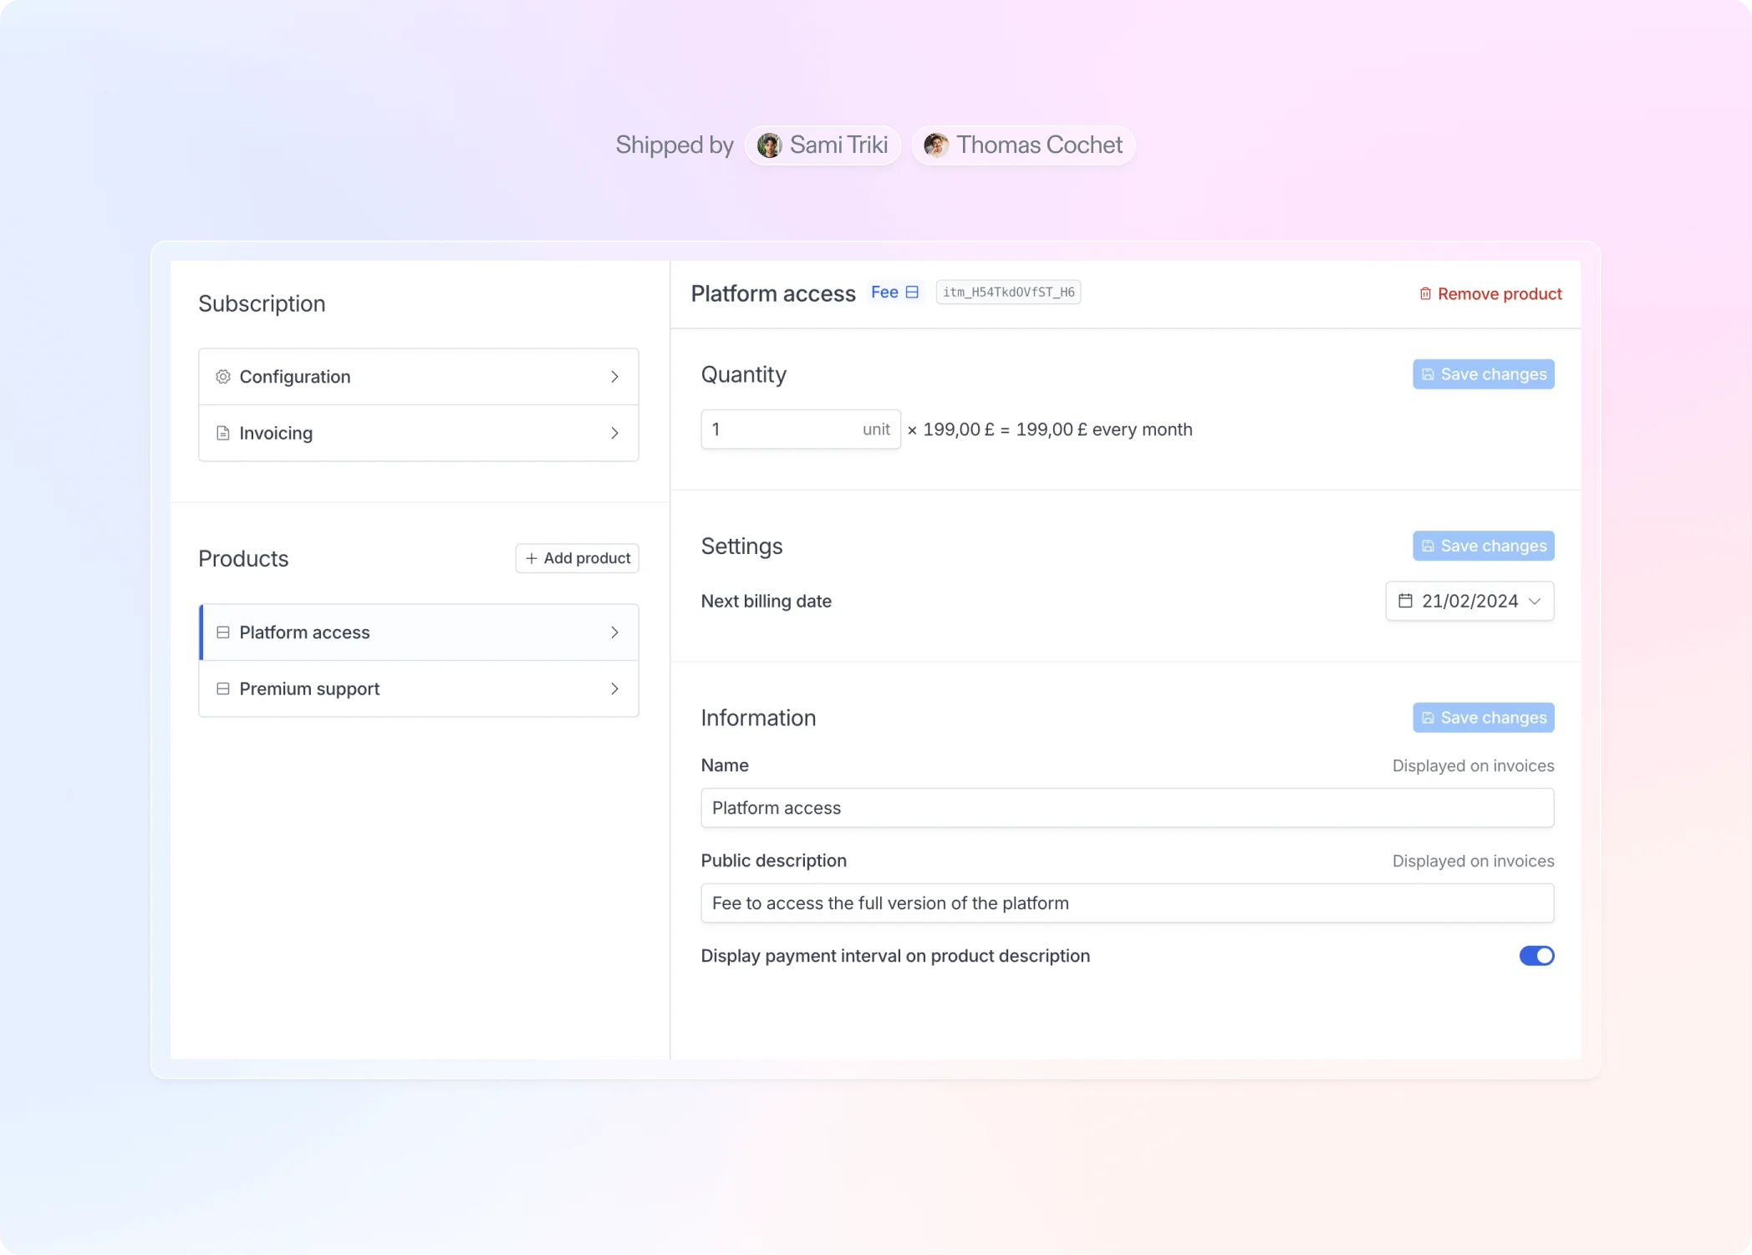
Task: Click the Premium support product icon
Action: pyautogui.click(x=223, y=688)
